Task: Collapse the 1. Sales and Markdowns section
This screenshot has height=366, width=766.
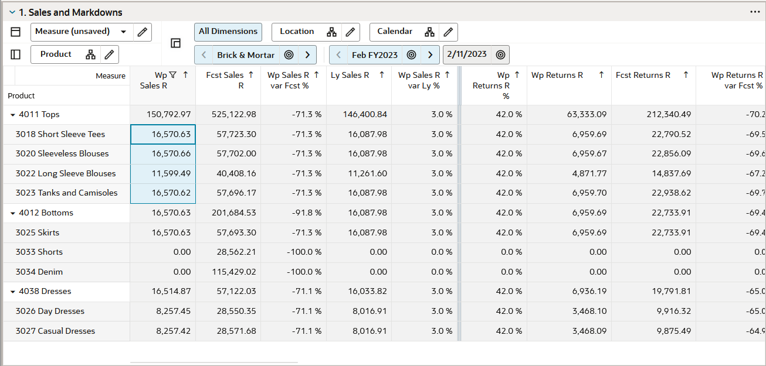Action: 12,12
